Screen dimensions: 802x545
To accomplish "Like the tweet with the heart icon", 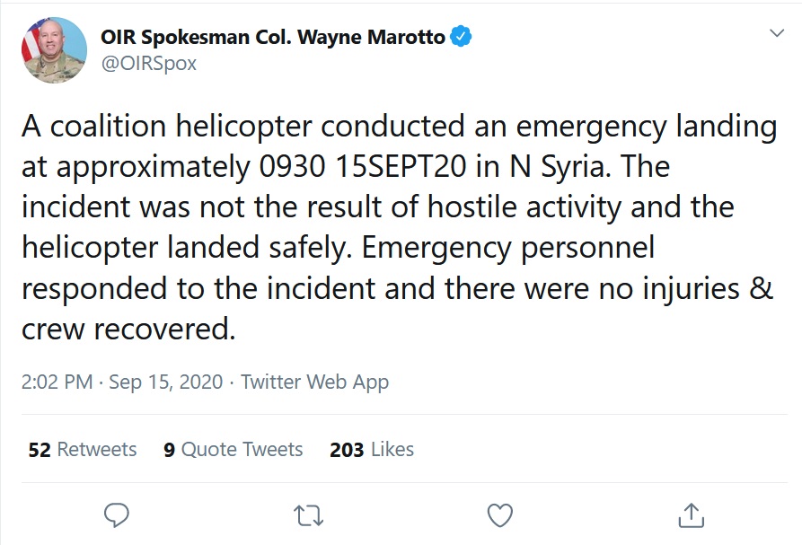I will coord(499,514).
